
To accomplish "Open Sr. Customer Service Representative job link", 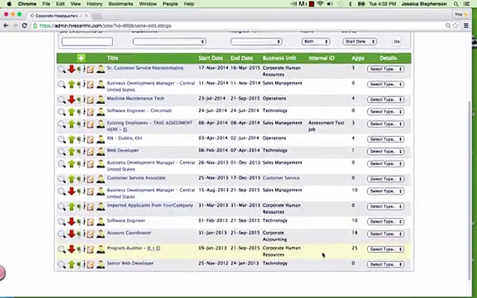I will point(145,68).
